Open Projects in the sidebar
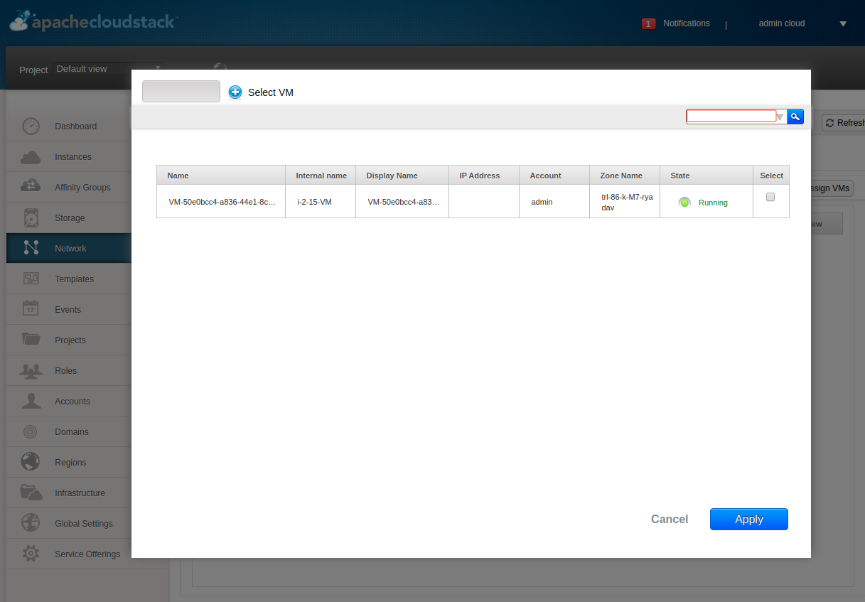 (70, 340)
